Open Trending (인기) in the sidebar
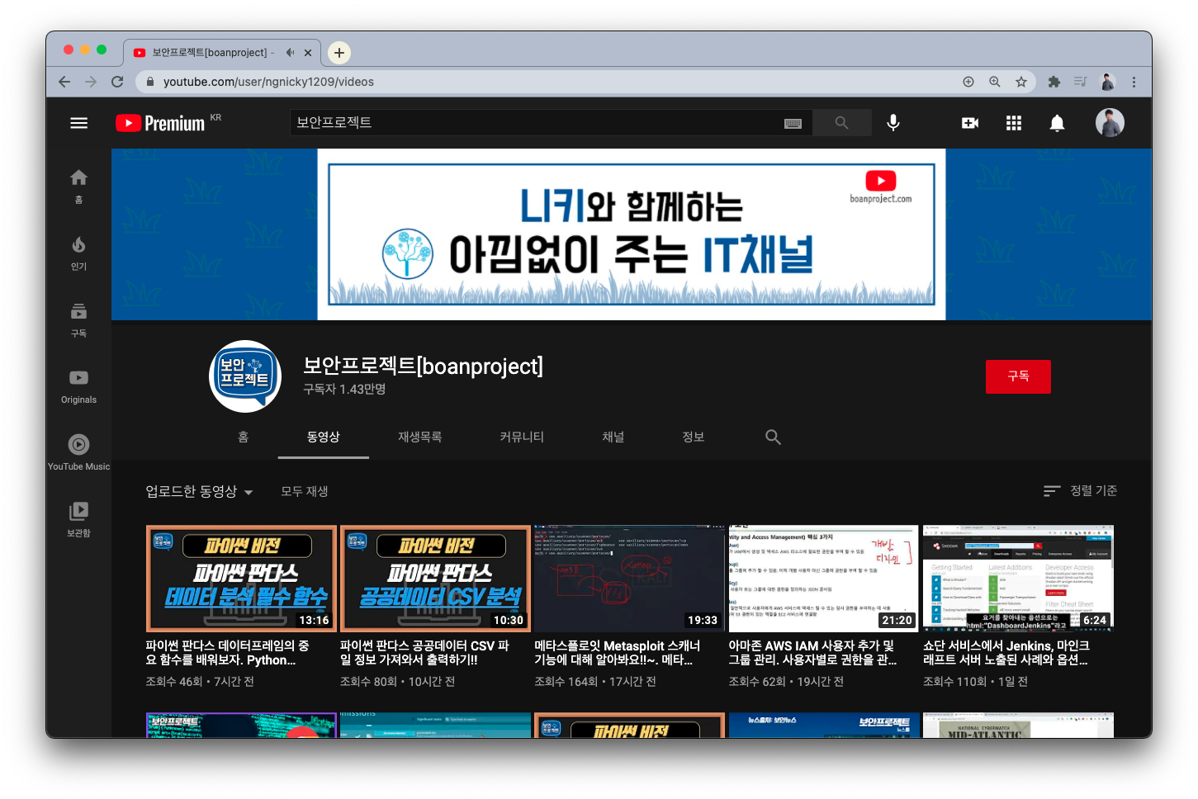Image resolution: width=1198 pixels, height=799 pixels. point(78,253)
